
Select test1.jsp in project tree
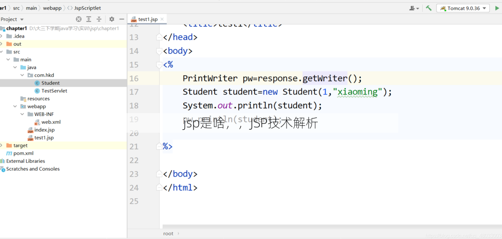tap(44, 138)
